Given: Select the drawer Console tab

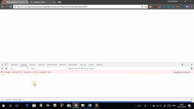Looking at the screenshot, I should coord(8,100).
